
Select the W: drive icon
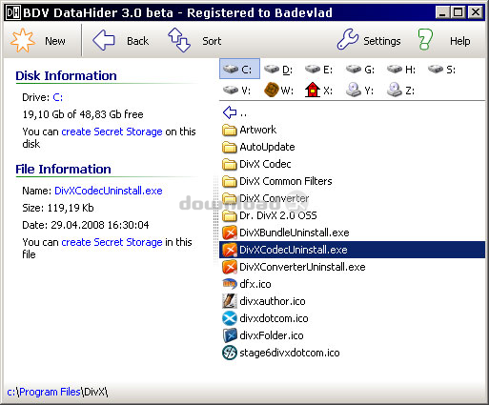coord(271,91)
